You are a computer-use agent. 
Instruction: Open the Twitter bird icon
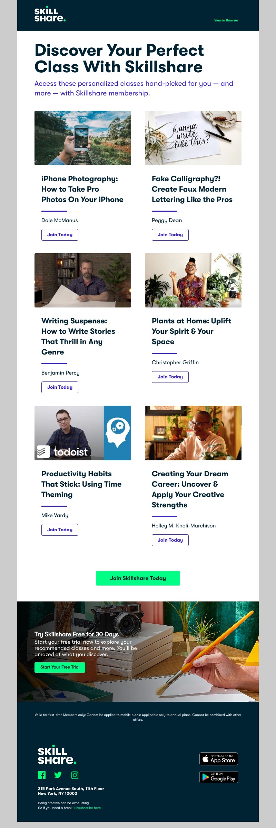[x=58, y=775]
